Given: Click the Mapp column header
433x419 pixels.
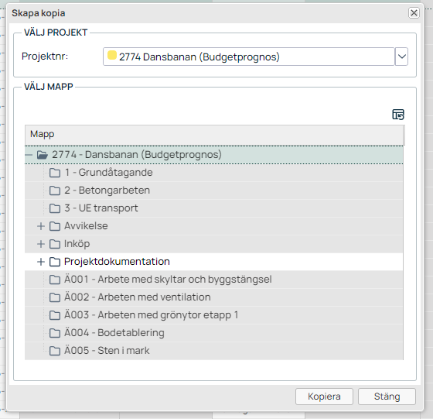Looking at the screenshot, I should click(x=214, y=135).
